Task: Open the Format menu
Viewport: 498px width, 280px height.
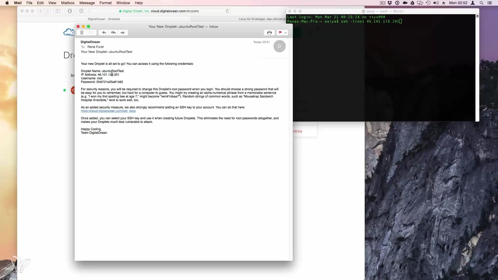Action: (x=106, y=3)
